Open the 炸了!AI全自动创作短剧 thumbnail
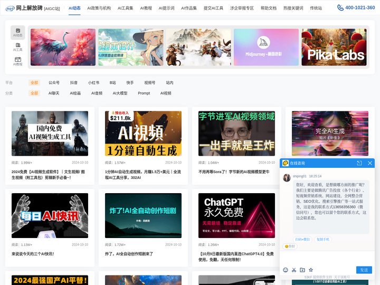Viewport: 380px width, 285px height. pyautogui.click(x=143, y=215)
